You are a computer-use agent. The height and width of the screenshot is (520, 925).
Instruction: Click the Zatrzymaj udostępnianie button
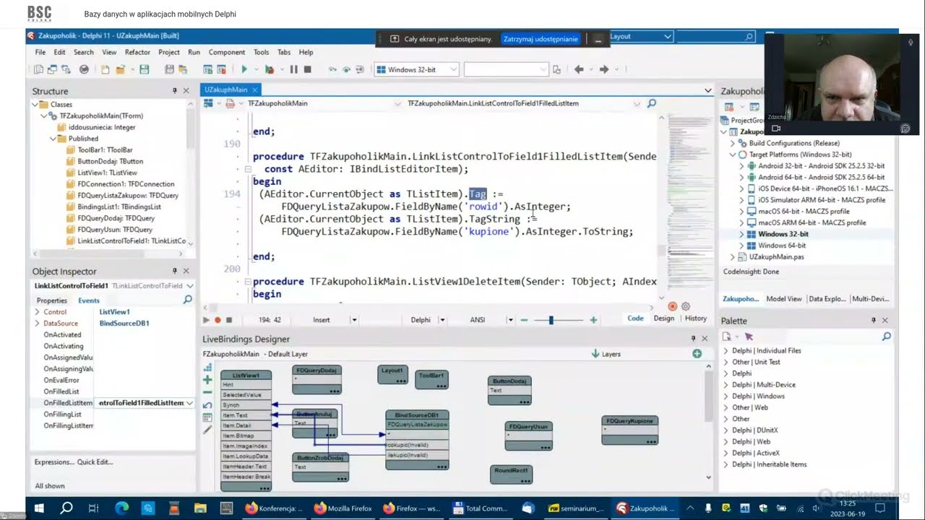point(541,39)
